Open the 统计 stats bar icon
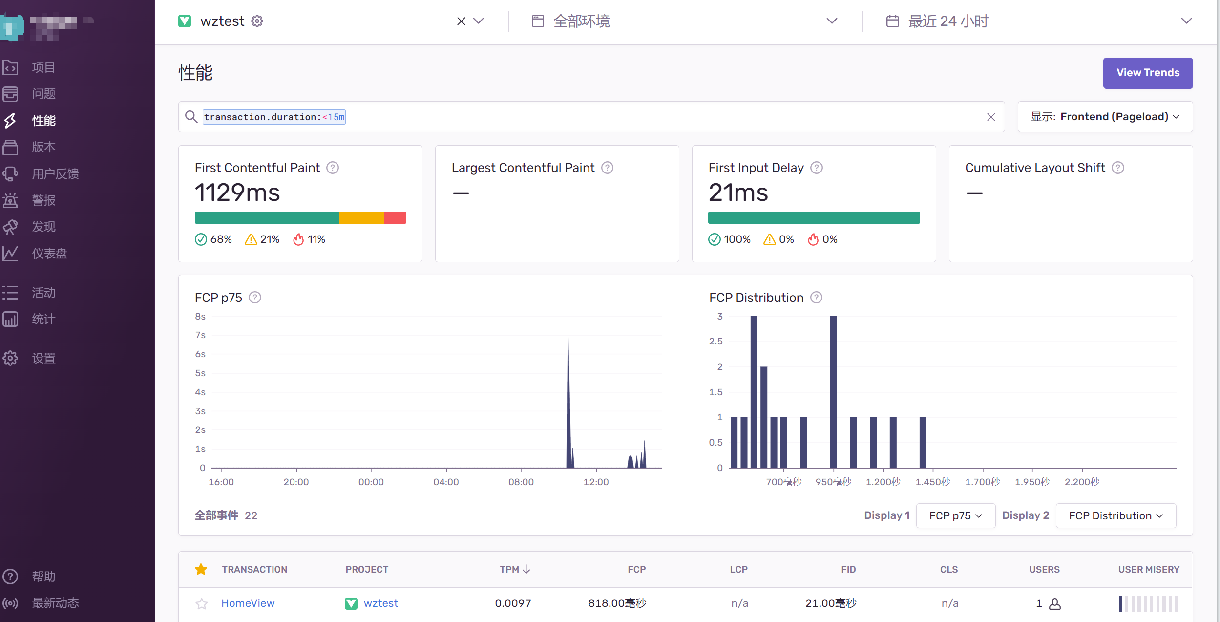Screen dimensions: 1220x622 click(x=10, y=319)
